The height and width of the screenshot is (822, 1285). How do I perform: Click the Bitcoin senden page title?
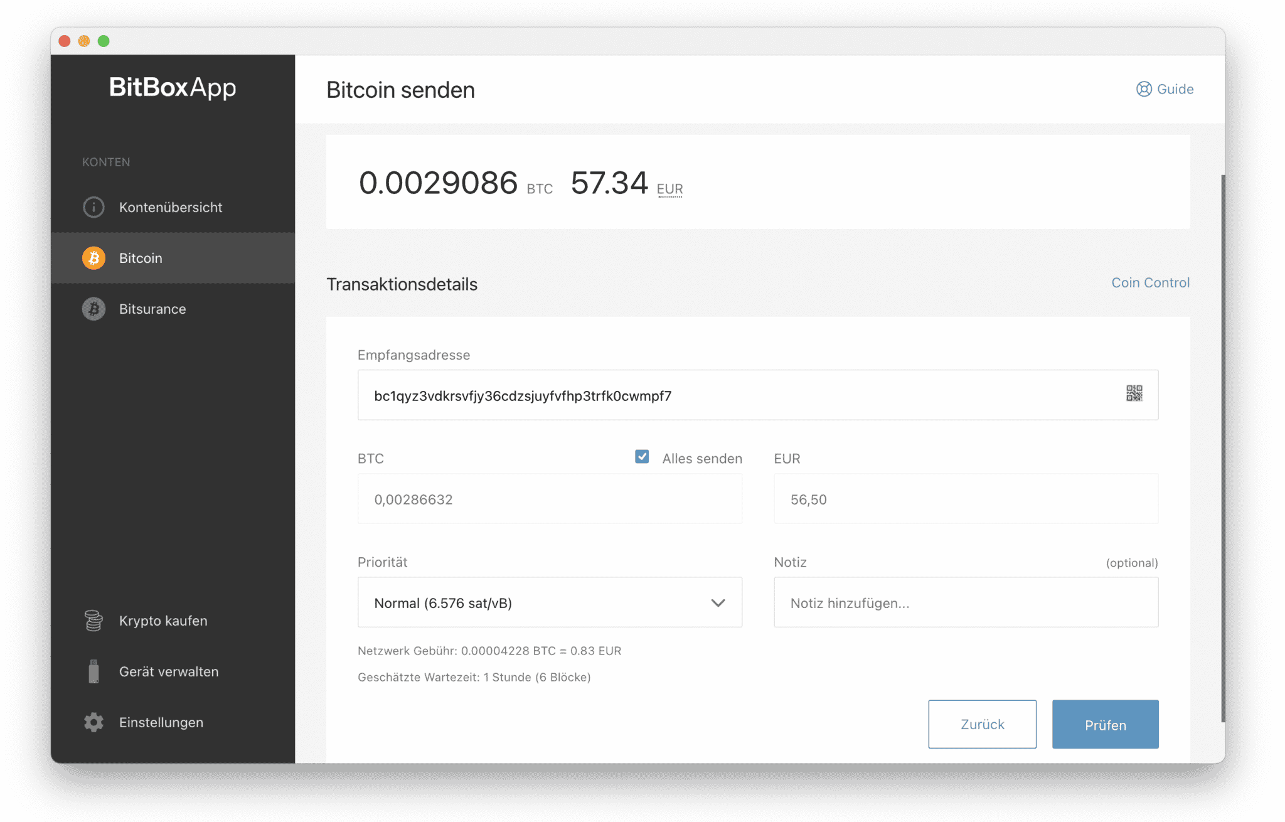click(400, 90)
